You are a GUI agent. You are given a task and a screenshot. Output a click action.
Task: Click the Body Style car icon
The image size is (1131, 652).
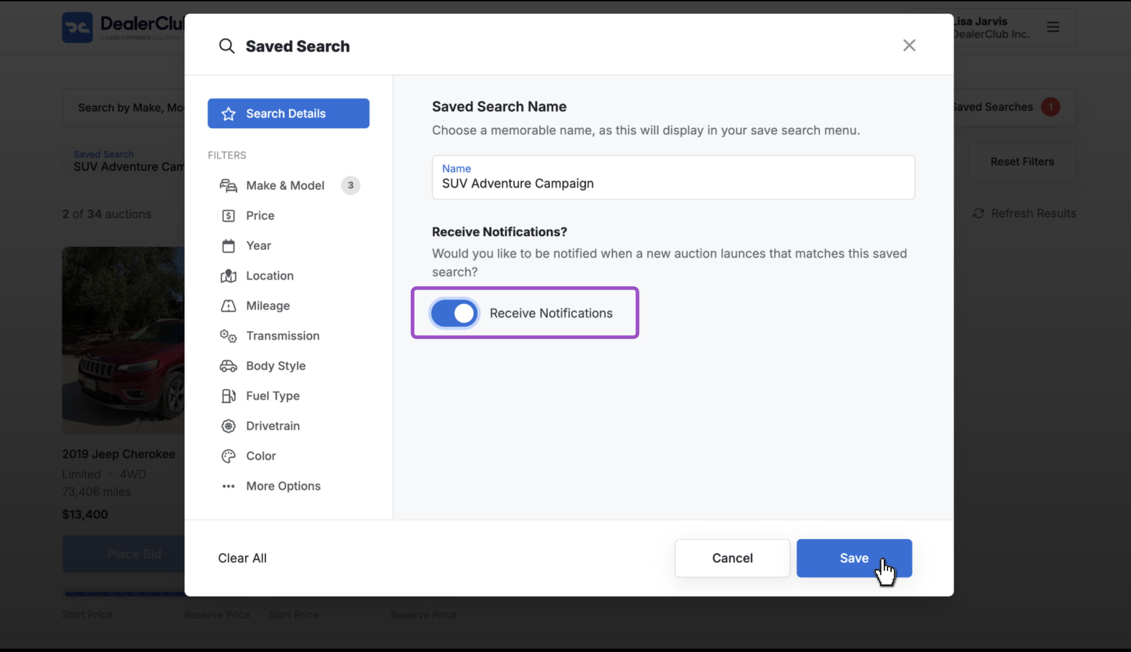[x=228, y=366]
